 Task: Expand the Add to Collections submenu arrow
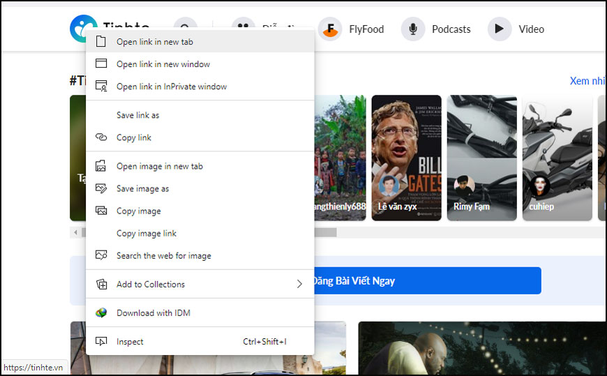click(299, 285)
